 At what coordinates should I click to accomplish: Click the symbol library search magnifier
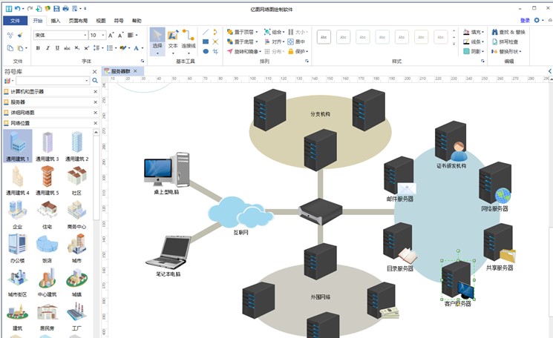pos(95,81)
